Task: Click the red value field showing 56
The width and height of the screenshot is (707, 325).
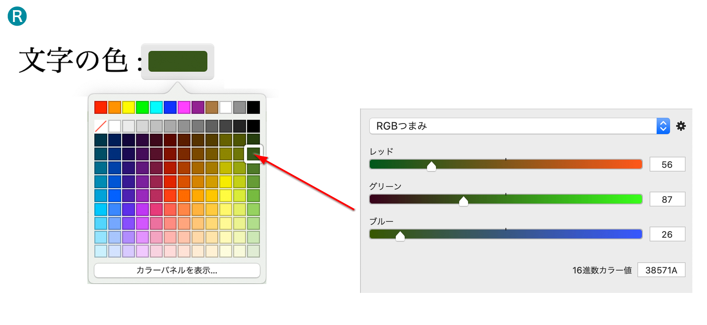Action: point(667,165)
